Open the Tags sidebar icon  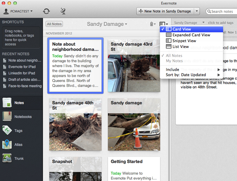click(7, 130)
